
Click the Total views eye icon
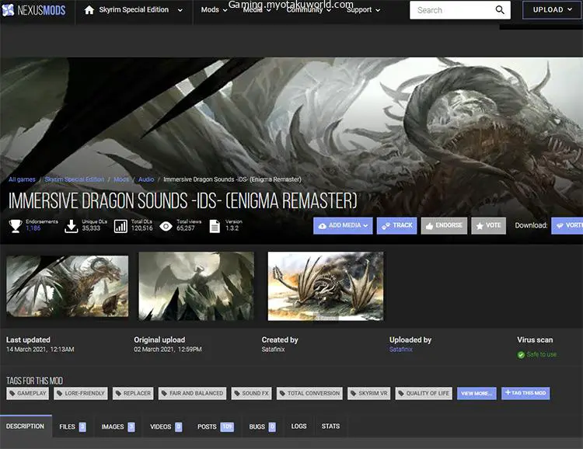click(166, 225)
